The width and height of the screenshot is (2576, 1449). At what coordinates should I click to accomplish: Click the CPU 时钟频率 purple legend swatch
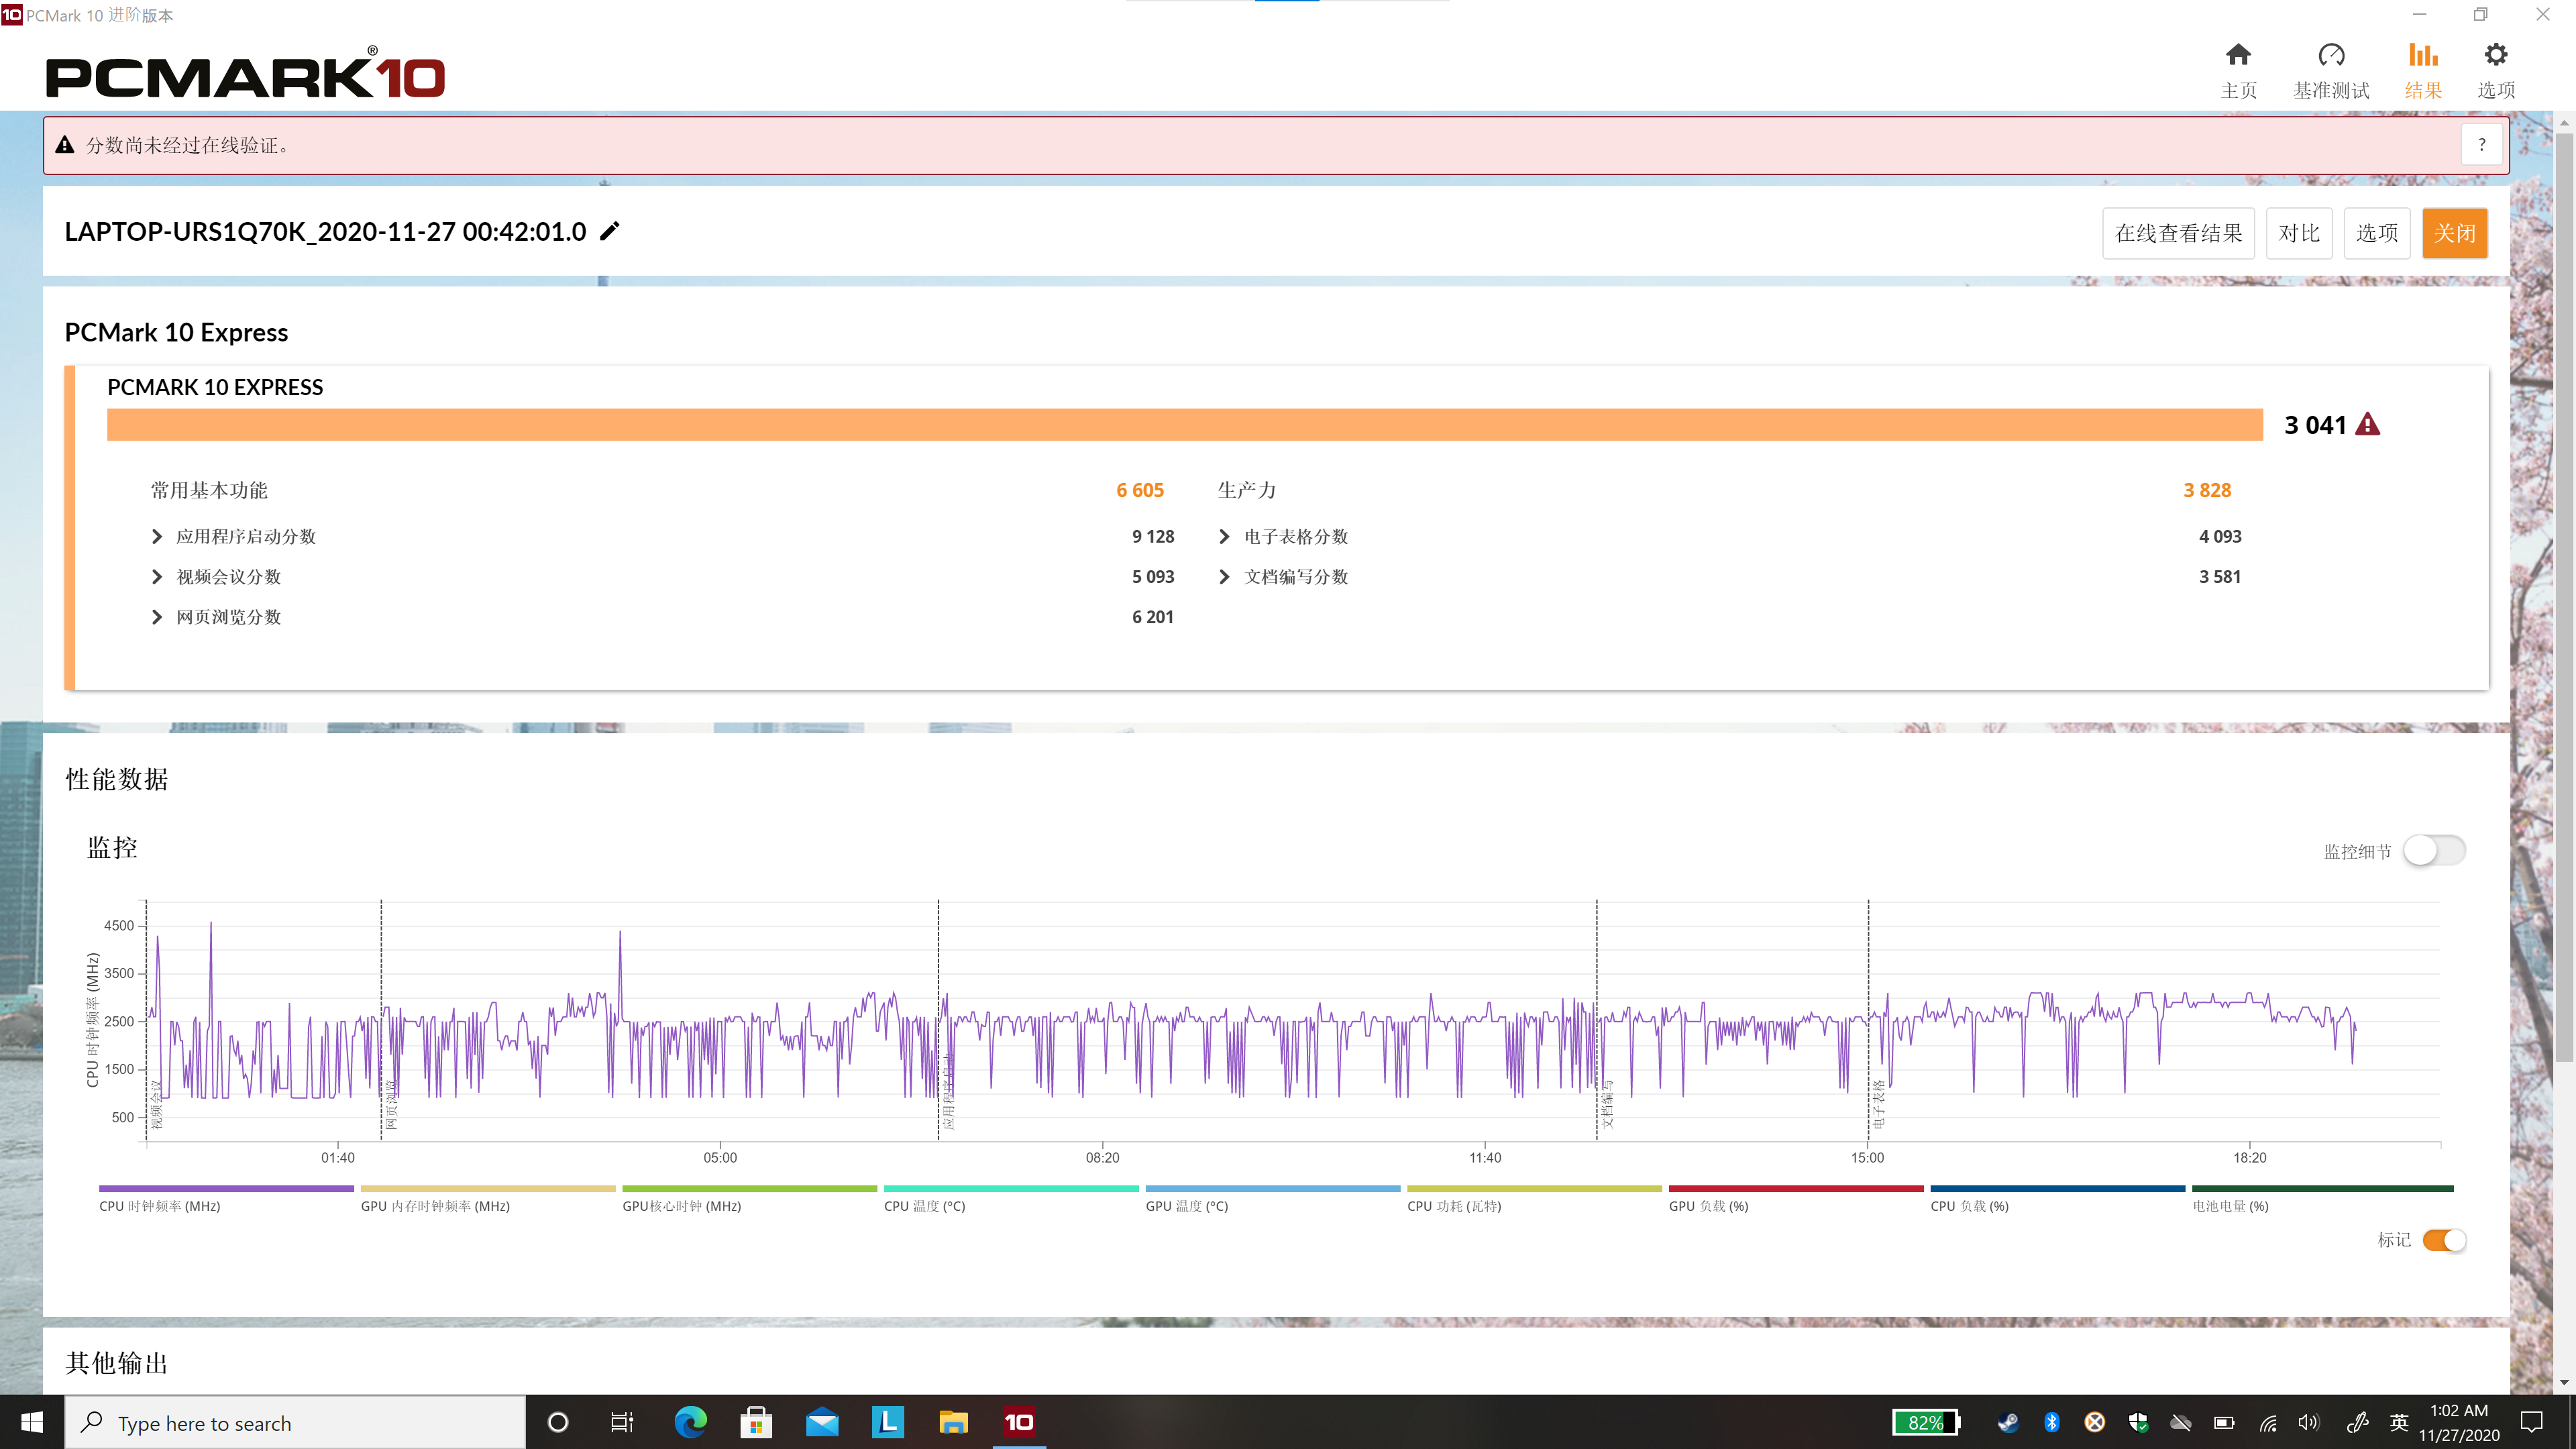pos(226,1188)
